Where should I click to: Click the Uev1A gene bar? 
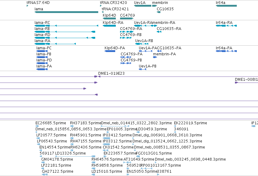click(x=142, y=6)
